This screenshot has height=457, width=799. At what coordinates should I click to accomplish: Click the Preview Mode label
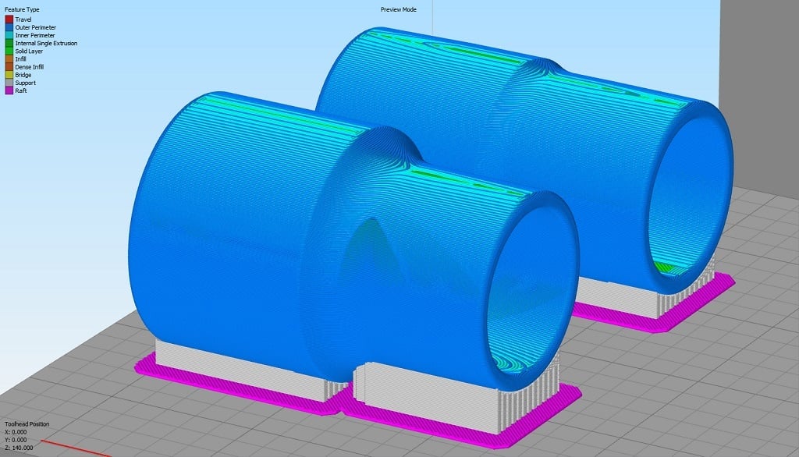click(x=399, y=9)
